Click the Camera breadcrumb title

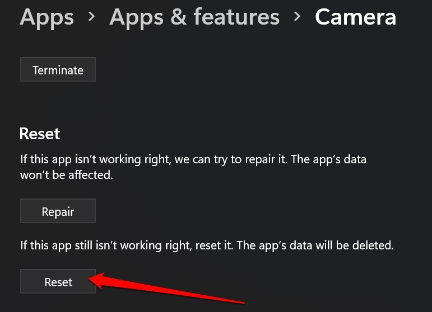[x=355, y=17]
